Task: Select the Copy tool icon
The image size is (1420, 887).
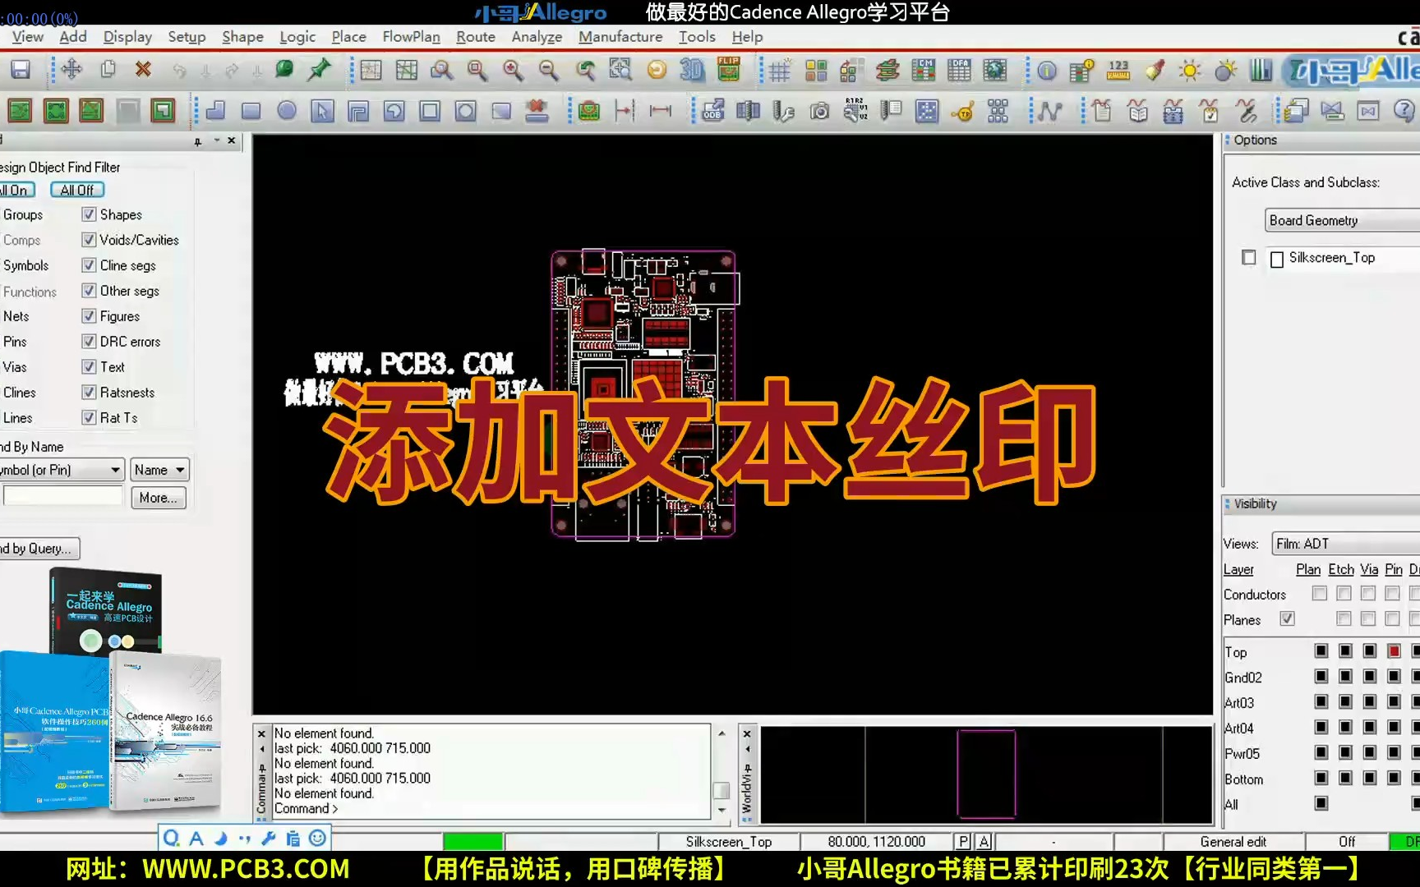Action: tap(108, 70)
